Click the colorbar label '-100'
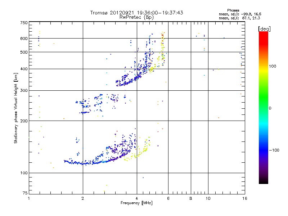This screenshot has width=288, height=216. coord(274,150)
